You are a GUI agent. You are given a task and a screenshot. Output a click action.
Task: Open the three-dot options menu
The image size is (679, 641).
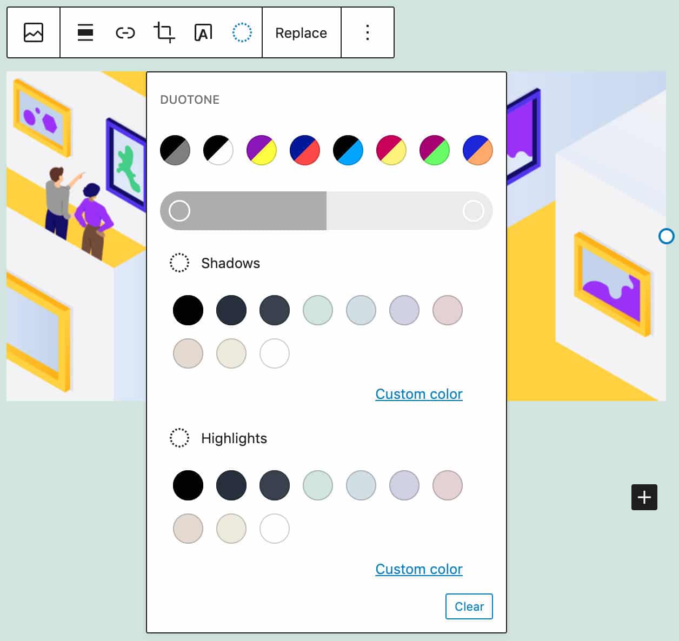tap(368, 32)
